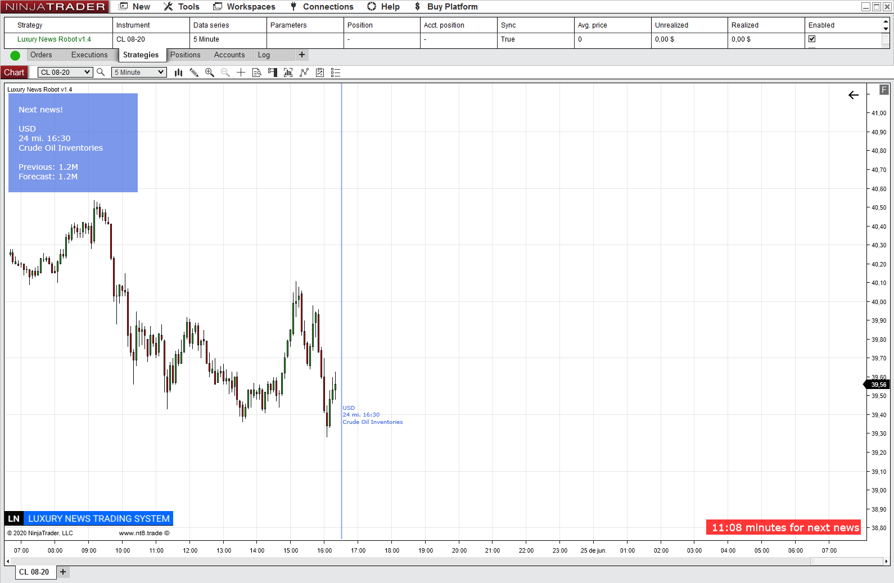The width and height of the screenshot is (894, 583).
Task: Click the Avg. price column header
Action: (x=613, y=25)
